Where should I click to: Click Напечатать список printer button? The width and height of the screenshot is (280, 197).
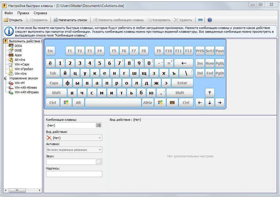point(70,20)
